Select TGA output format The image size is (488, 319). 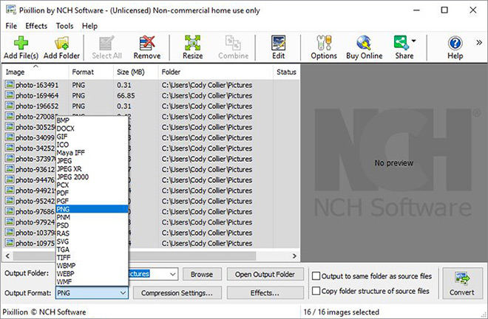[x=92, y=250]
